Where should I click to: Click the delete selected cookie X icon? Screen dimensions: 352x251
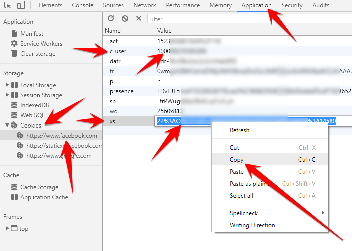pos(139,18)
